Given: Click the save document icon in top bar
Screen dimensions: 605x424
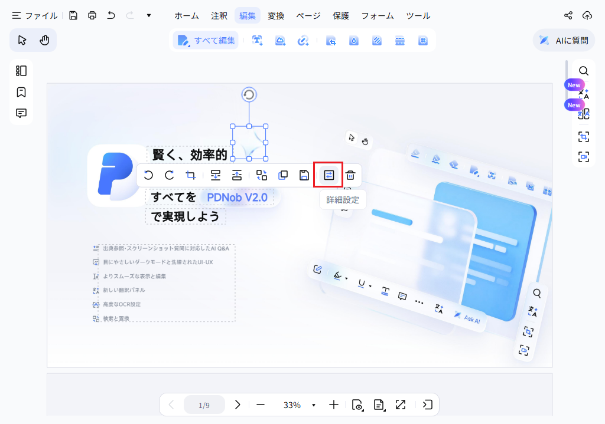Looking at the screenshot, I should point(73,15).
